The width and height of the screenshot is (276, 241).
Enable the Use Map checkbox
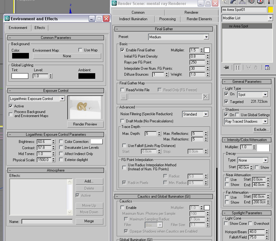click(x=80, y=50)
